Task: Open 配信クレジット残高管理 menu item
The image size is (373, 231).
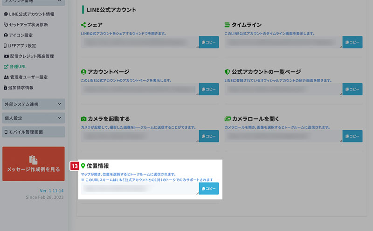Action: tap(29, 56)
